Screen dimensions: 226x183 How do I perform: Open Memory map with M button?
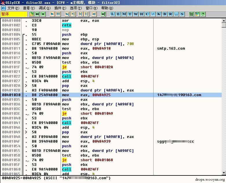click(x=124, y=14)
